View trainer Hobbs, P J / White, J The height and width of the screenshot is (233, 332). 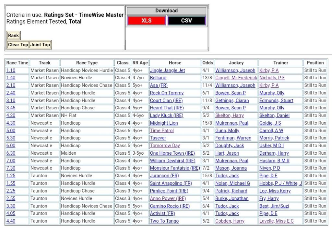coord(280,183)
